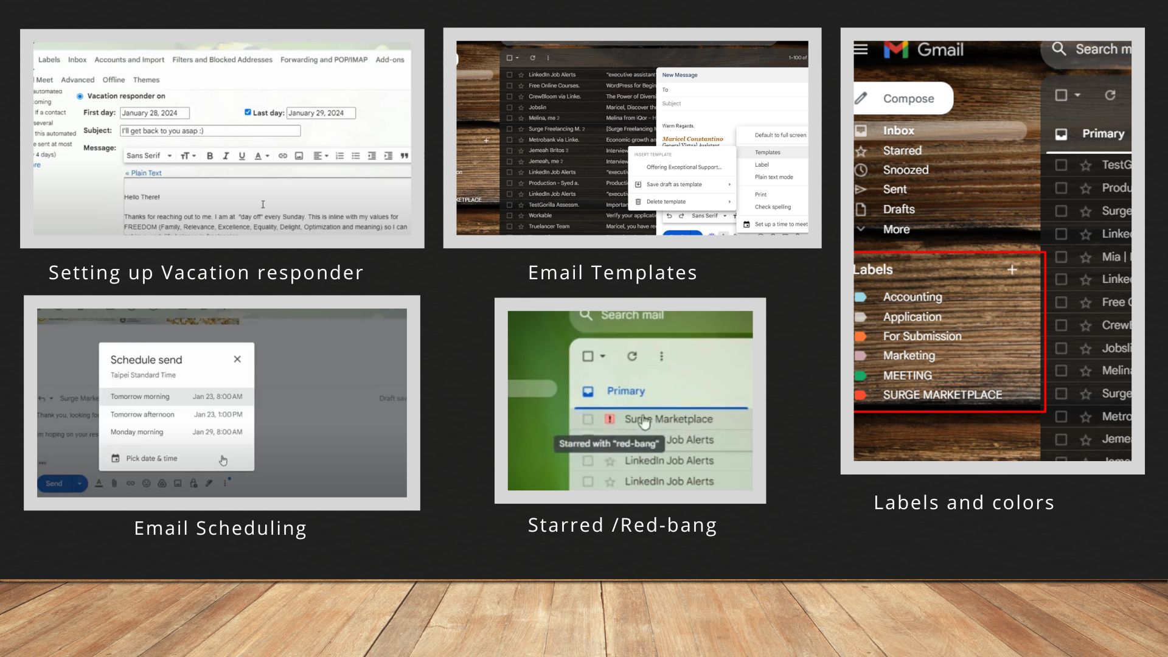The width and height of the screenshot is (1168, 657).
Task: Choose Pick date & time option
Action: coord(151,459)
